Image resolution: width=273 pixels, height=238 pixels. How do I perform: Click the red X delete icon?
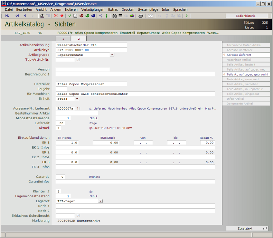[56, 16]
